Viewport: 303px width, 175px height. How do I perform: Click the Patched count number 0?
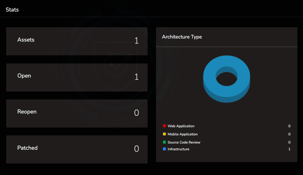click(x=137, y=149)
